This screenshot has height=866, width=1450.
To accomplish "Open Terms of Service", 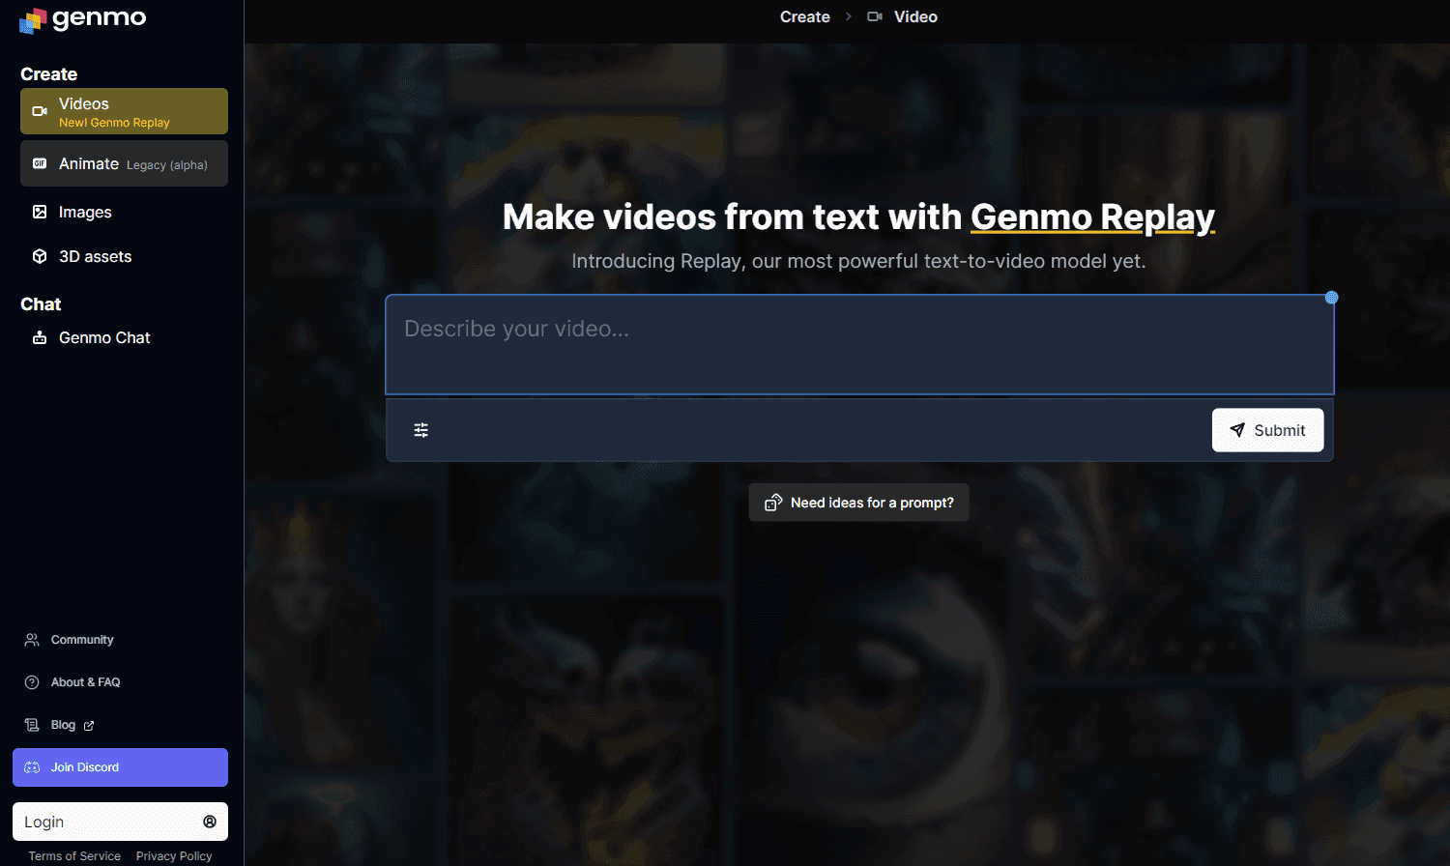I will tap(74, 856).
